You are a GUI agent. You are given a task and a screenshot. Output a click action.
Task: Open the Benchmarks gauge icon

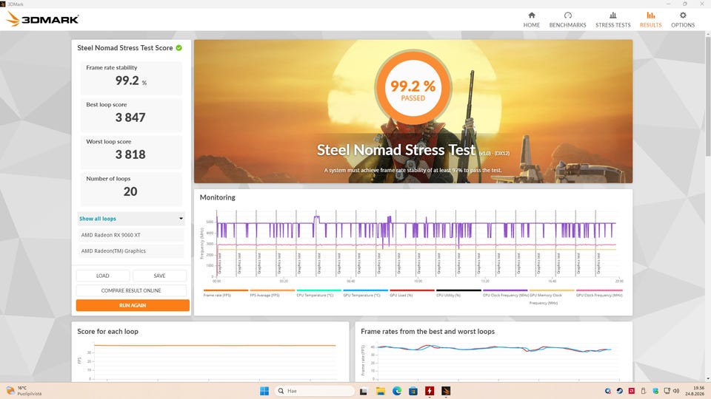tap(568, 16)
